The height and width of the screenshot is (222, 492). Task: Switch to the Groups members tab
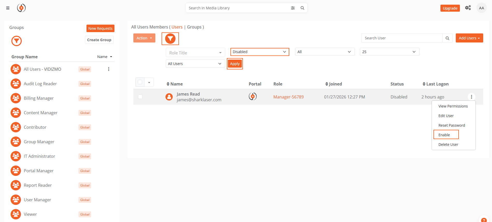click(194, 27)
